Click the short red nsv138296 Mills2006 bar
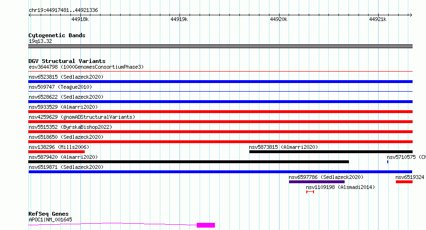 pos(56,152)
